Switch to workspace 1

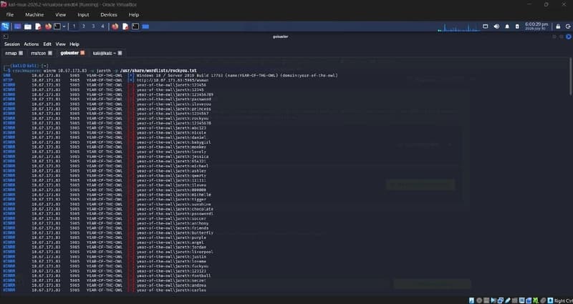(74, 26)
